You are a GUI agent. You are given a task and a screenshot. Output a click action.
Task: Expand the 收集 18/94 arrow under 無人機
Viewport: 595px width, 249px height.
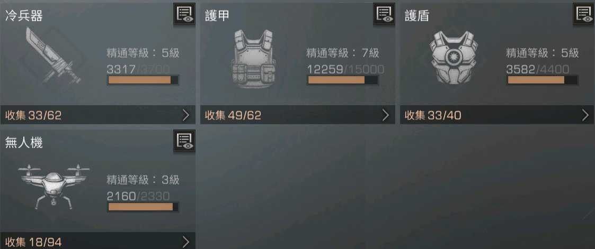pos(185,242)
